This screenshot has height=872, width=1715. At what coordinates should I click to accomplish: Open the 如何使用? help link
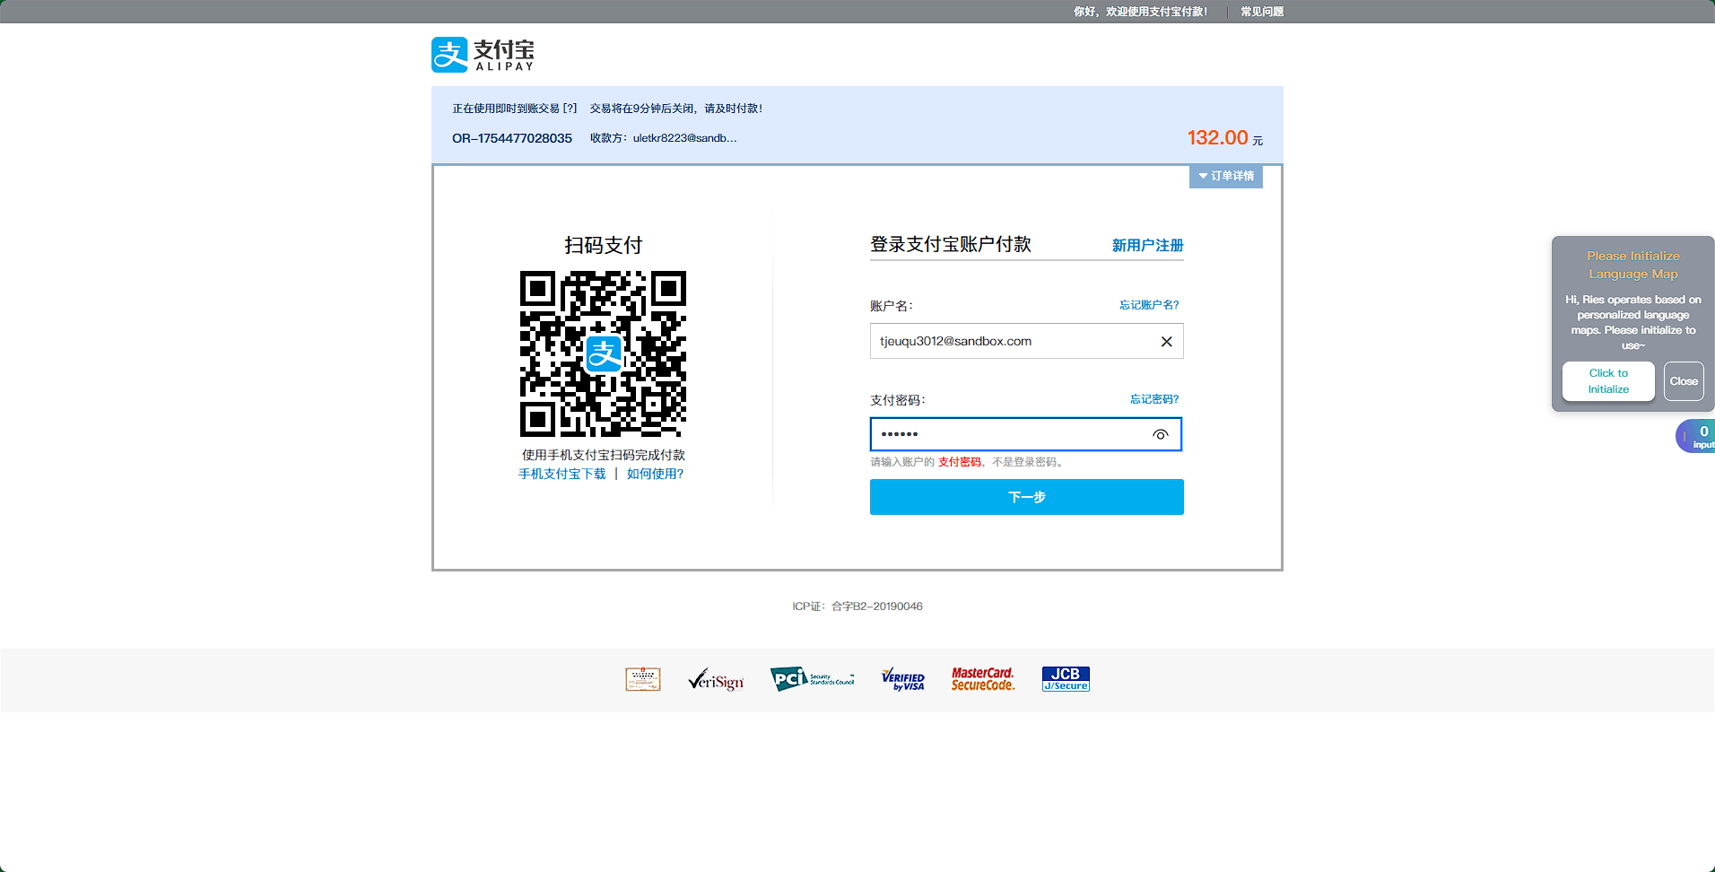(x=655, y=474)
